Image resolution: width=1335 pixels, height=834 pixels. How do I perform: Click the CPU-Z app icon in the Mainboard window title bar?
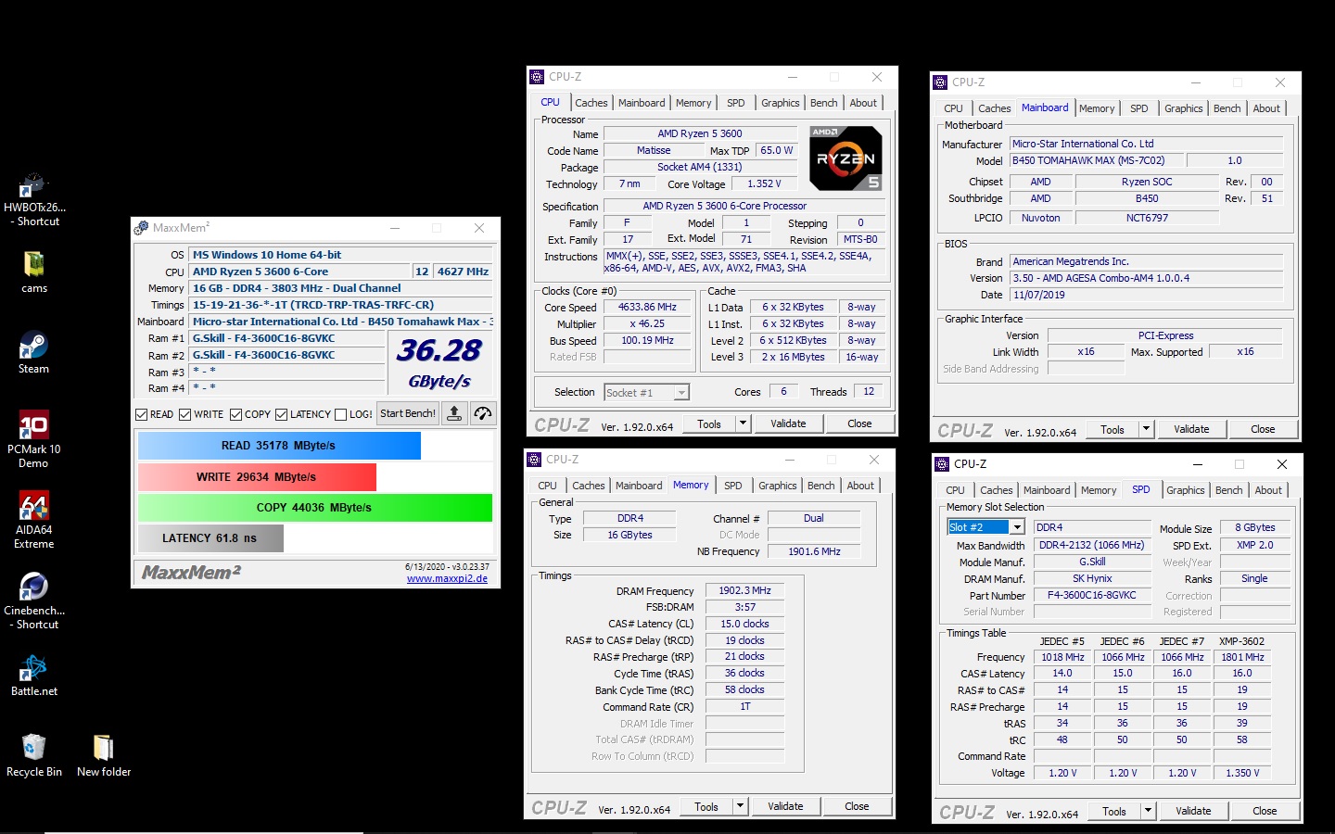click(x=940, y=82)
